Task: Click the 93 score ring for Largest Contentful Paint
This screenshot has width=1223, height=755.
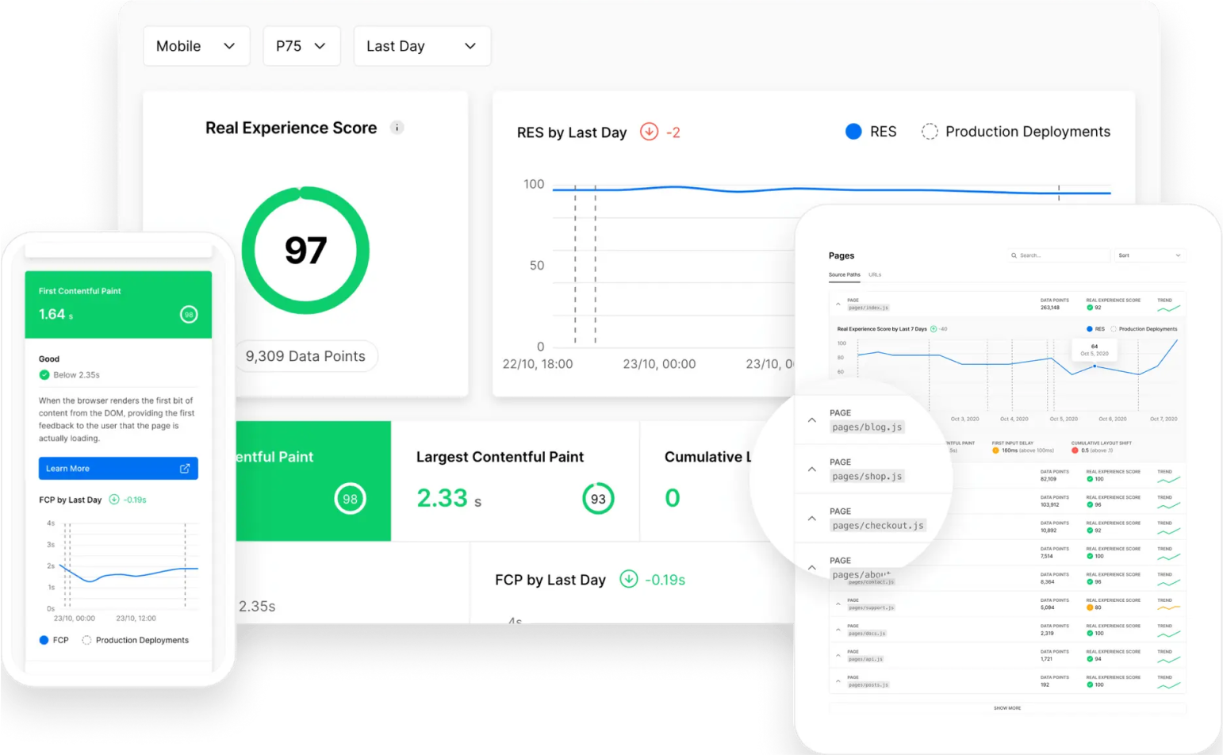Action: pyautogui.click(x=598, y=499)
